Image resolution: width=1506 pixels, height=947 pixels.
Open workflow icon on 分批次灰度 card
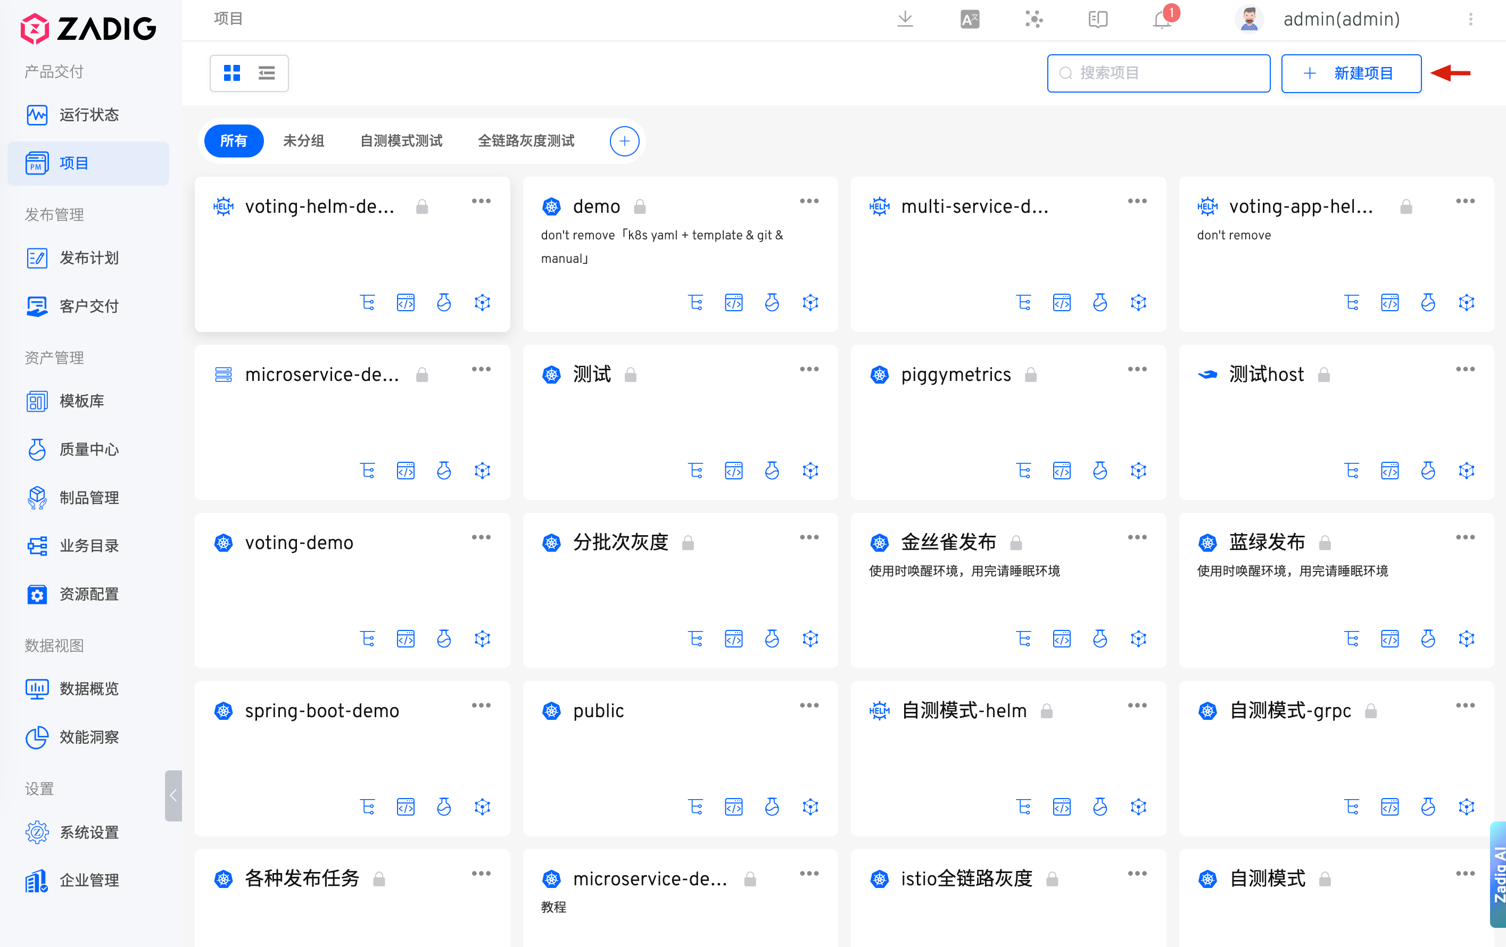pyautogui.click(x=696, y=639)
